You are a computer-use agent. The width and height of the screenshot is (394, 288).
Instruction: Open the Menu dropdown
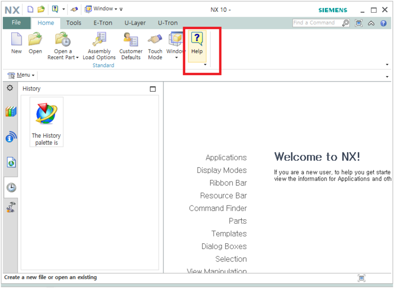[x=21, y=75]
